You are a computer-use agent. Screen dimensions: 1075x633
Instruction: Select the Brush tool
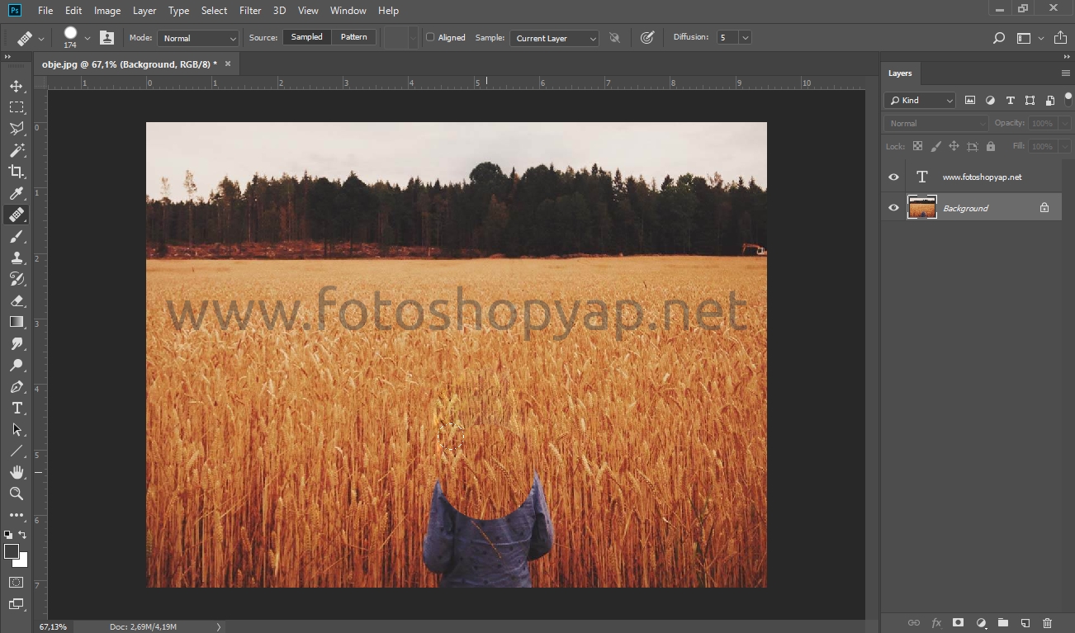click(17, 236)
